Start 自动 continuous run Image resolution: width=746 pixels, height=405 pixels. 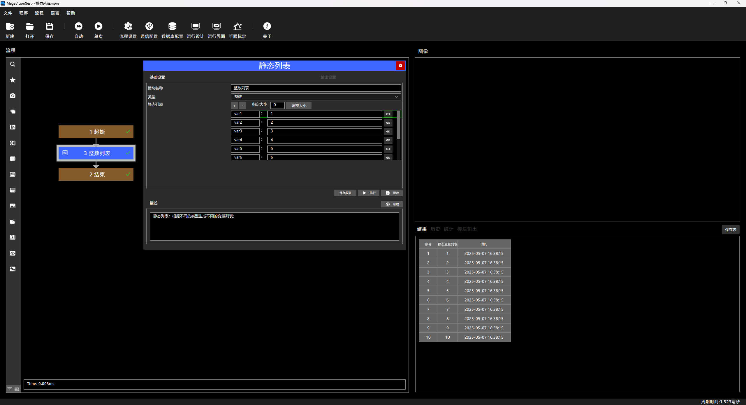click(79, 30)
